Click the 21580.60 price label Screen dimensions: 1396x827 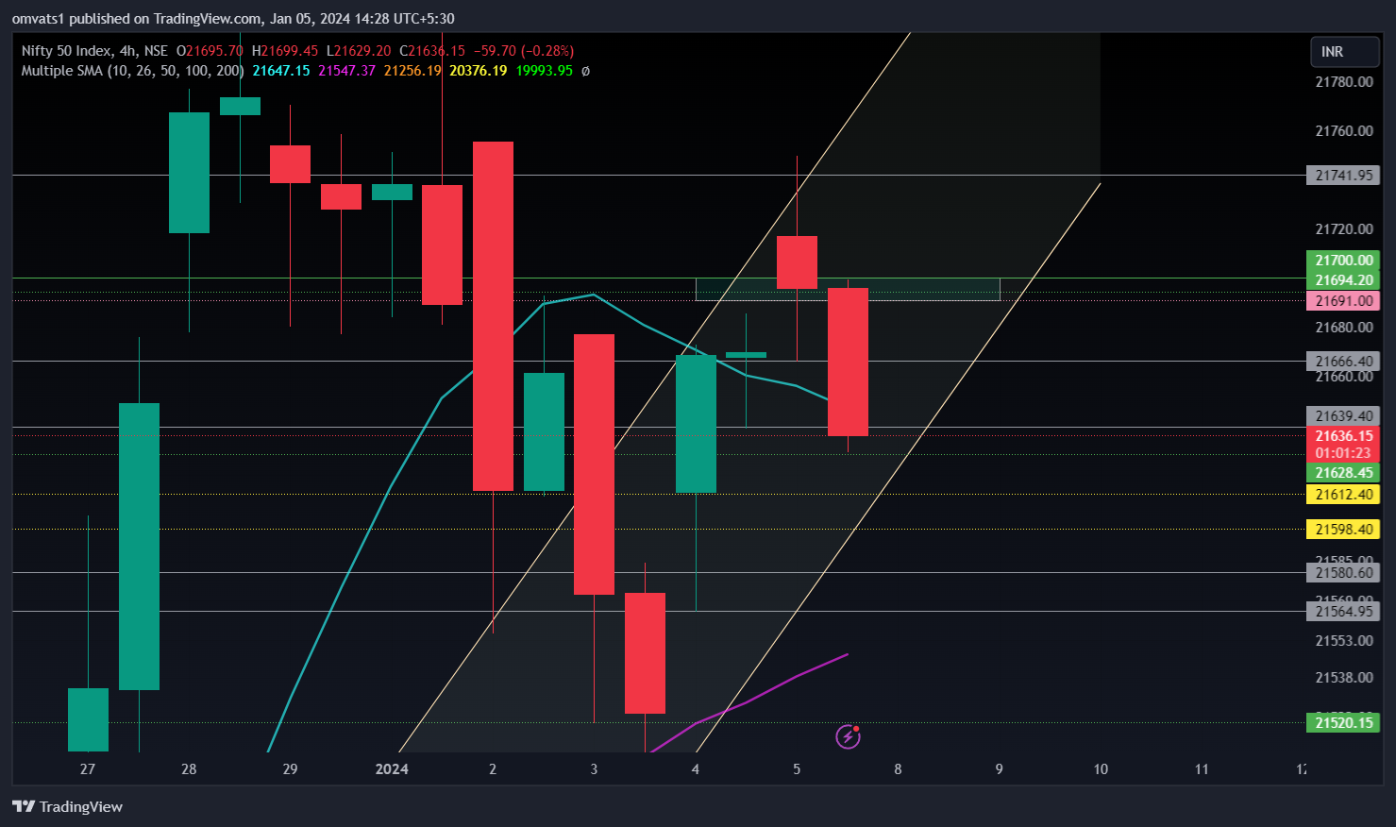pyautogui.click(x=1343, y=573)
